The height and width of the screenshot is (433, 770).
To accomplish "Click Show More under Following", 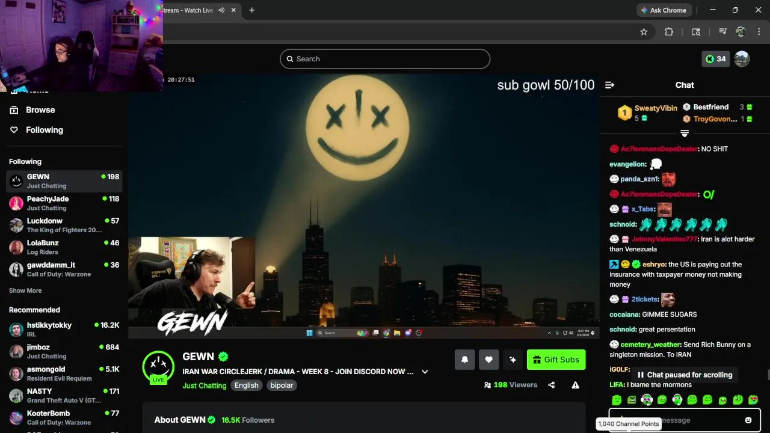I will coord(25,290).
